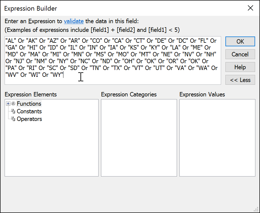
Task: Expand the Functions tree node
Action: click(8, 104)
